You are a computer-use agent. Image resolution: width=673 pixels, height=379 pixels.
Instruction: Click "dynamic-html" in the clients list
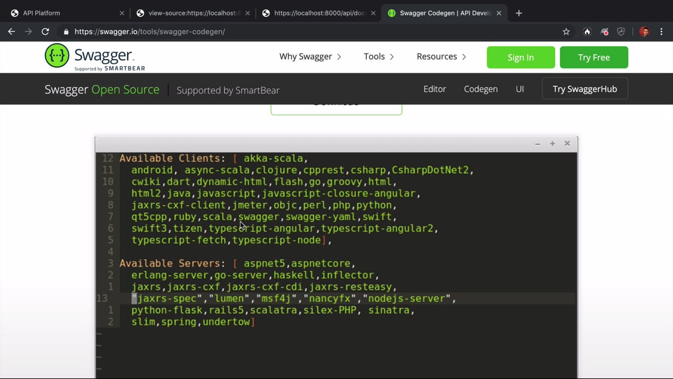coord(232,182)
